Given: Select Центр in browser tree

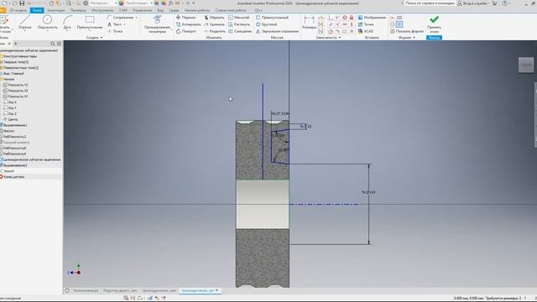Looking at the screenshot, I should coord(10,119).
